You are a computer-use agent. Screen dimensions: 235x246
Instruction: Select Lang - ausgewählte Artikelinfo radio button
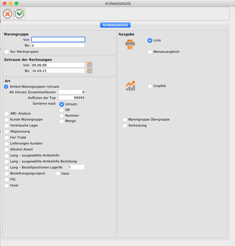pyautogui.click(x=7, y=155)
